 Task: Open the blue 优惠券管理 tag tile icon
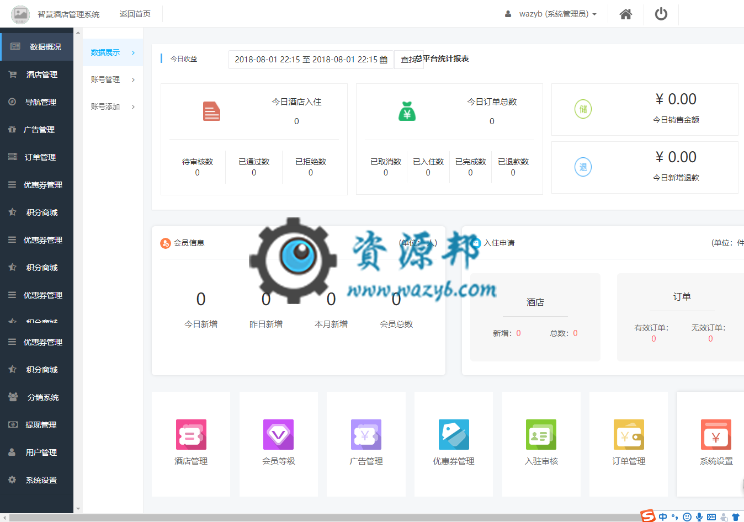click(x=454, y=434)
